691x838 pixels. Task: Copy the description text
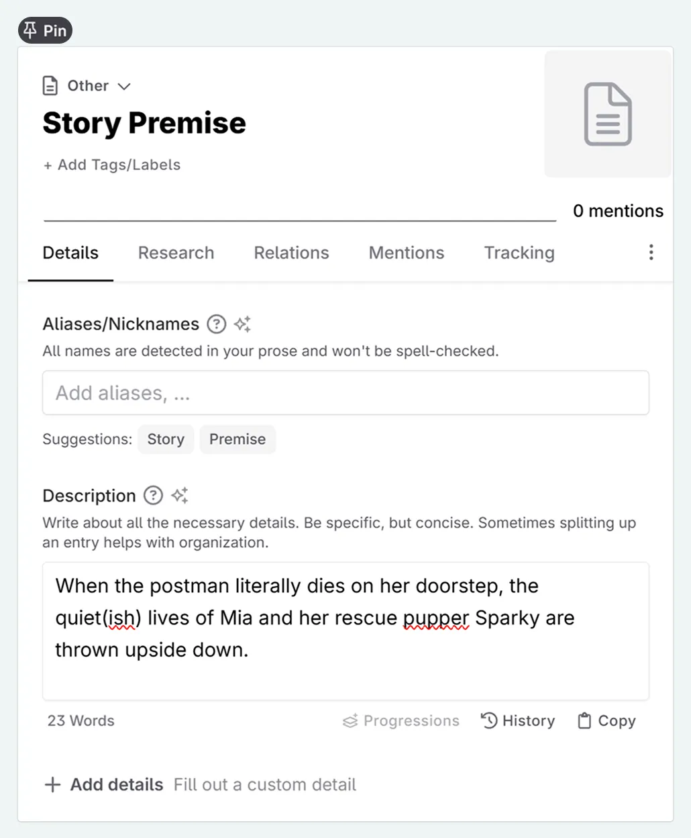click(x=605, y=720)
